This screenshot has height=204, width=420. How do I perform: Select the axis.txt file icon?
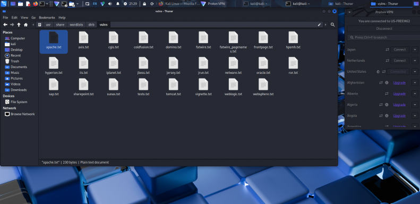[83, 38]
